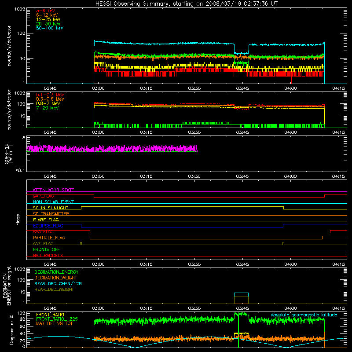Click the 0.8-7 MeV legend label

click(x=48, y=103)
